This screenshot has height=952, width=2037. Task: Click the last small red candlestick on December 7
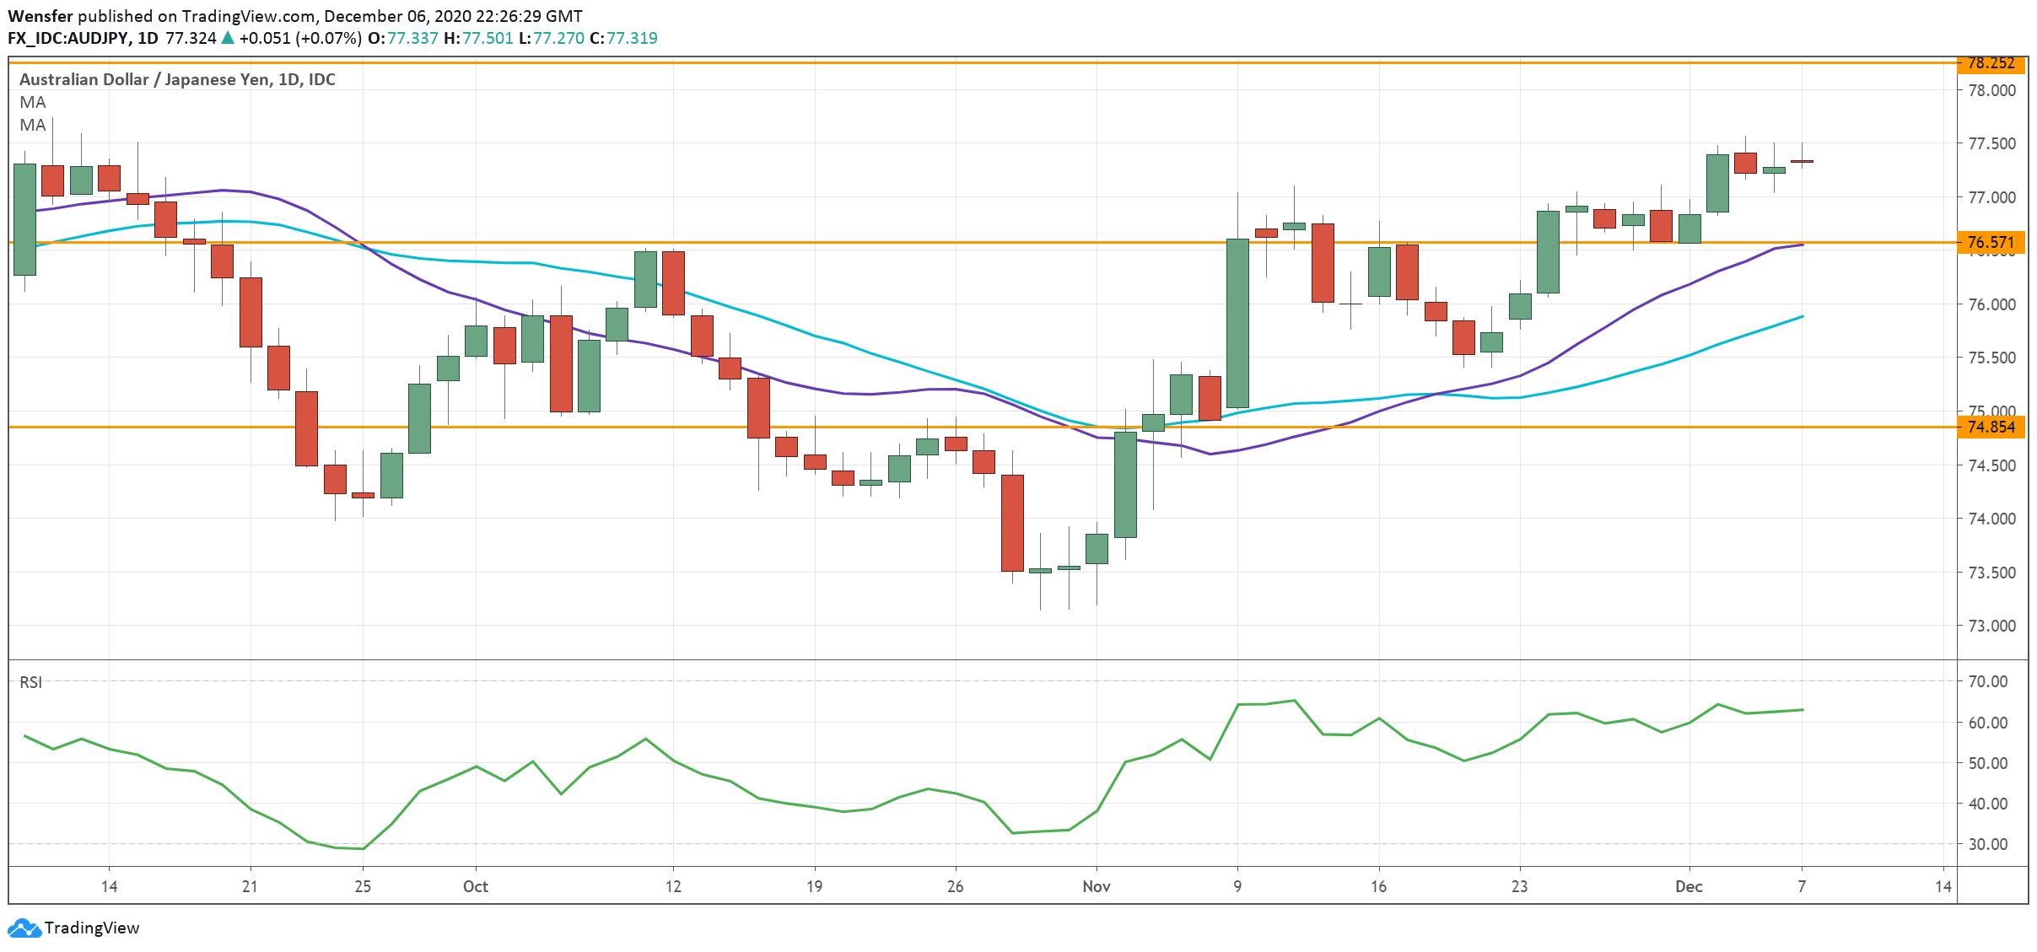pyautogui.click(x=1802, y=161)
